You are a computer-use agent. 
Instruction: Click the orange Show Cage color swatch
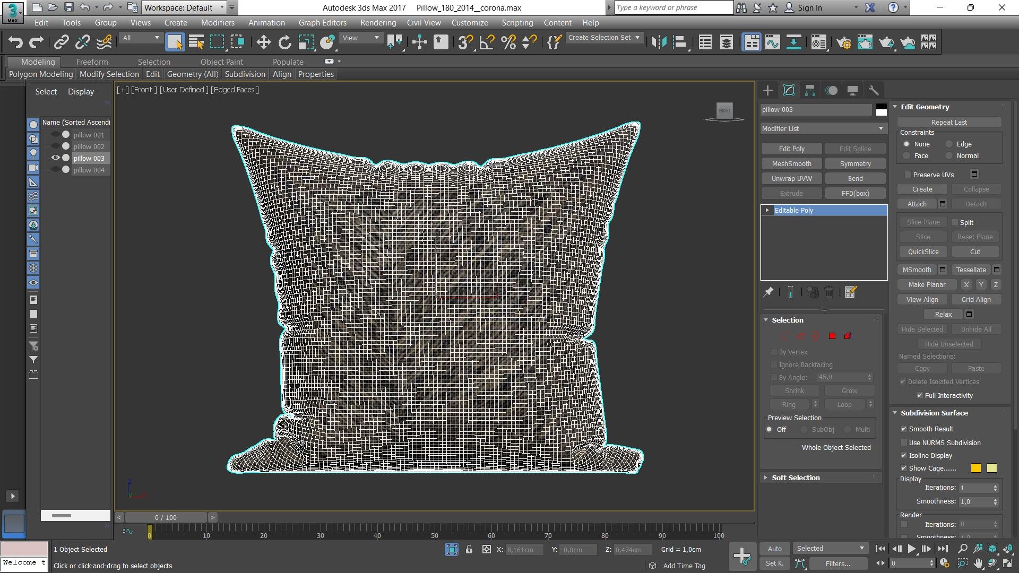(x=975, y=468)
